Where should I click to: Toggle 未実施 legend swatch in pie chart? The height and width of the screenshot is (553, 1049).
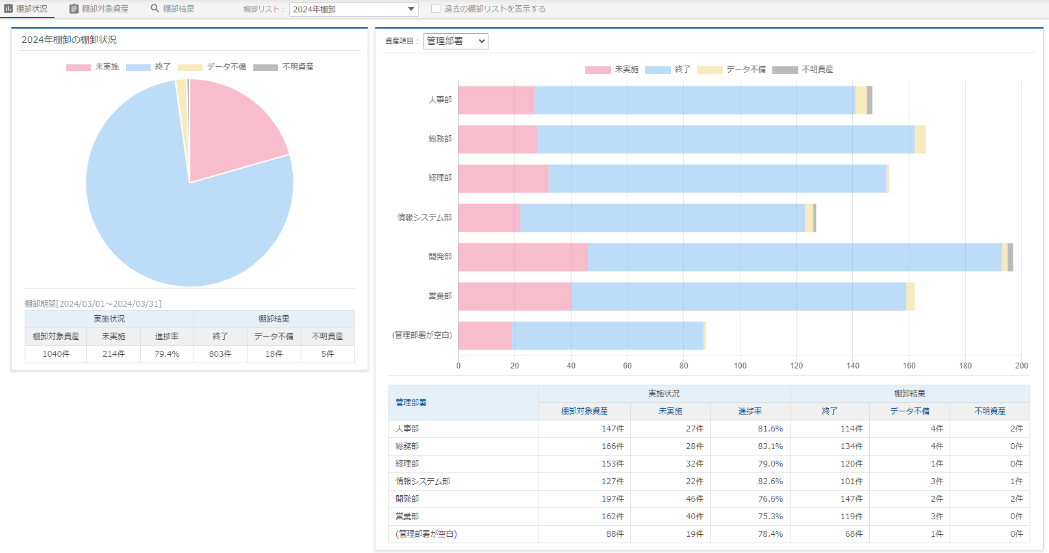click(78, 67)
